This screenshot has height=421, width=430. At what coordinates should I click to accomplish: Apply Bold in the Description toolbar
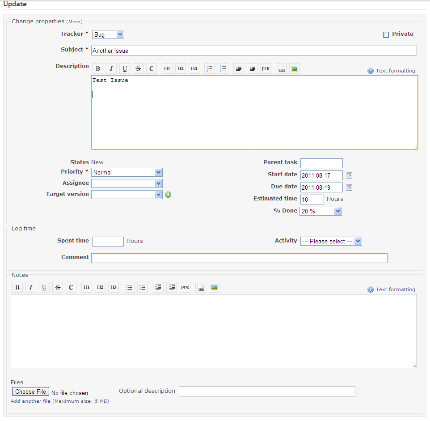tap(98, 68)
